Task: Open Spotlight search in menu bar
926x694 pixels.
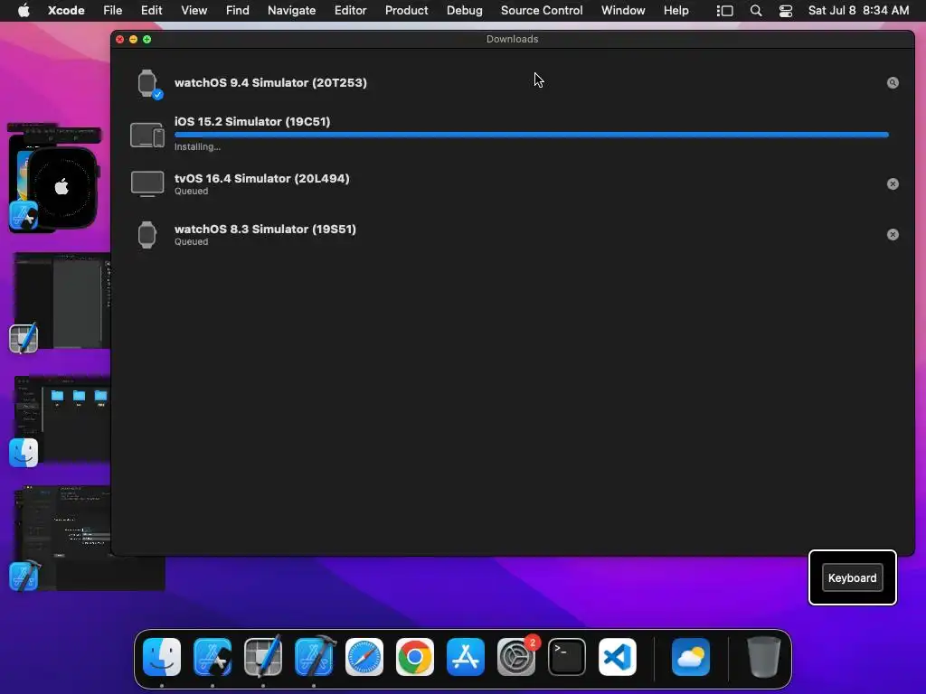Action: 756,11
